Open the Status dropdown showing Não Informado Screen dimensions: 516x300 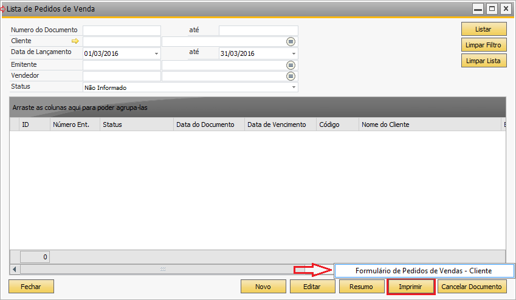click(x=294, y=87)
